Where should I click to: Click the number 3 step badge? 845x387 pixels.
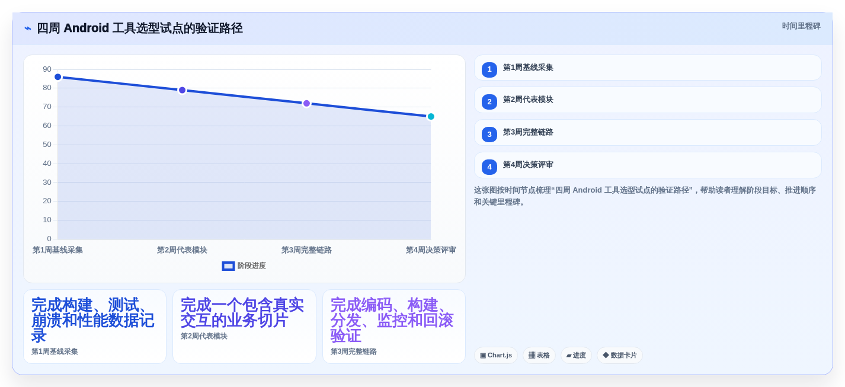(x=489, y=135)
